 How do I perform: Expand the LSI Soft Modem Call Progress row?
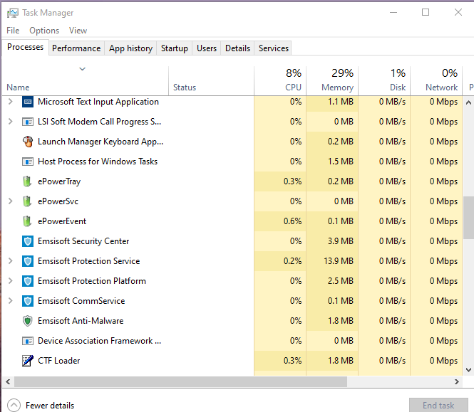pos(10,122)
